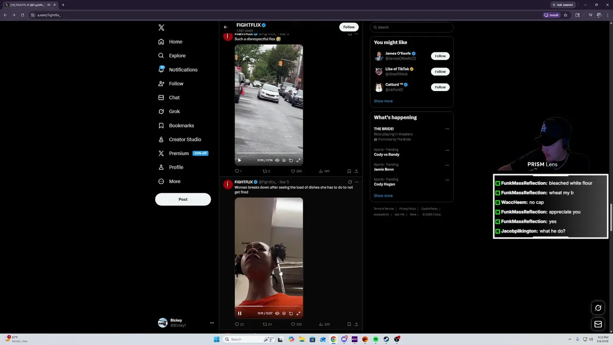Open Home in the left sidebar
The image size is (613, 345).
170,42
